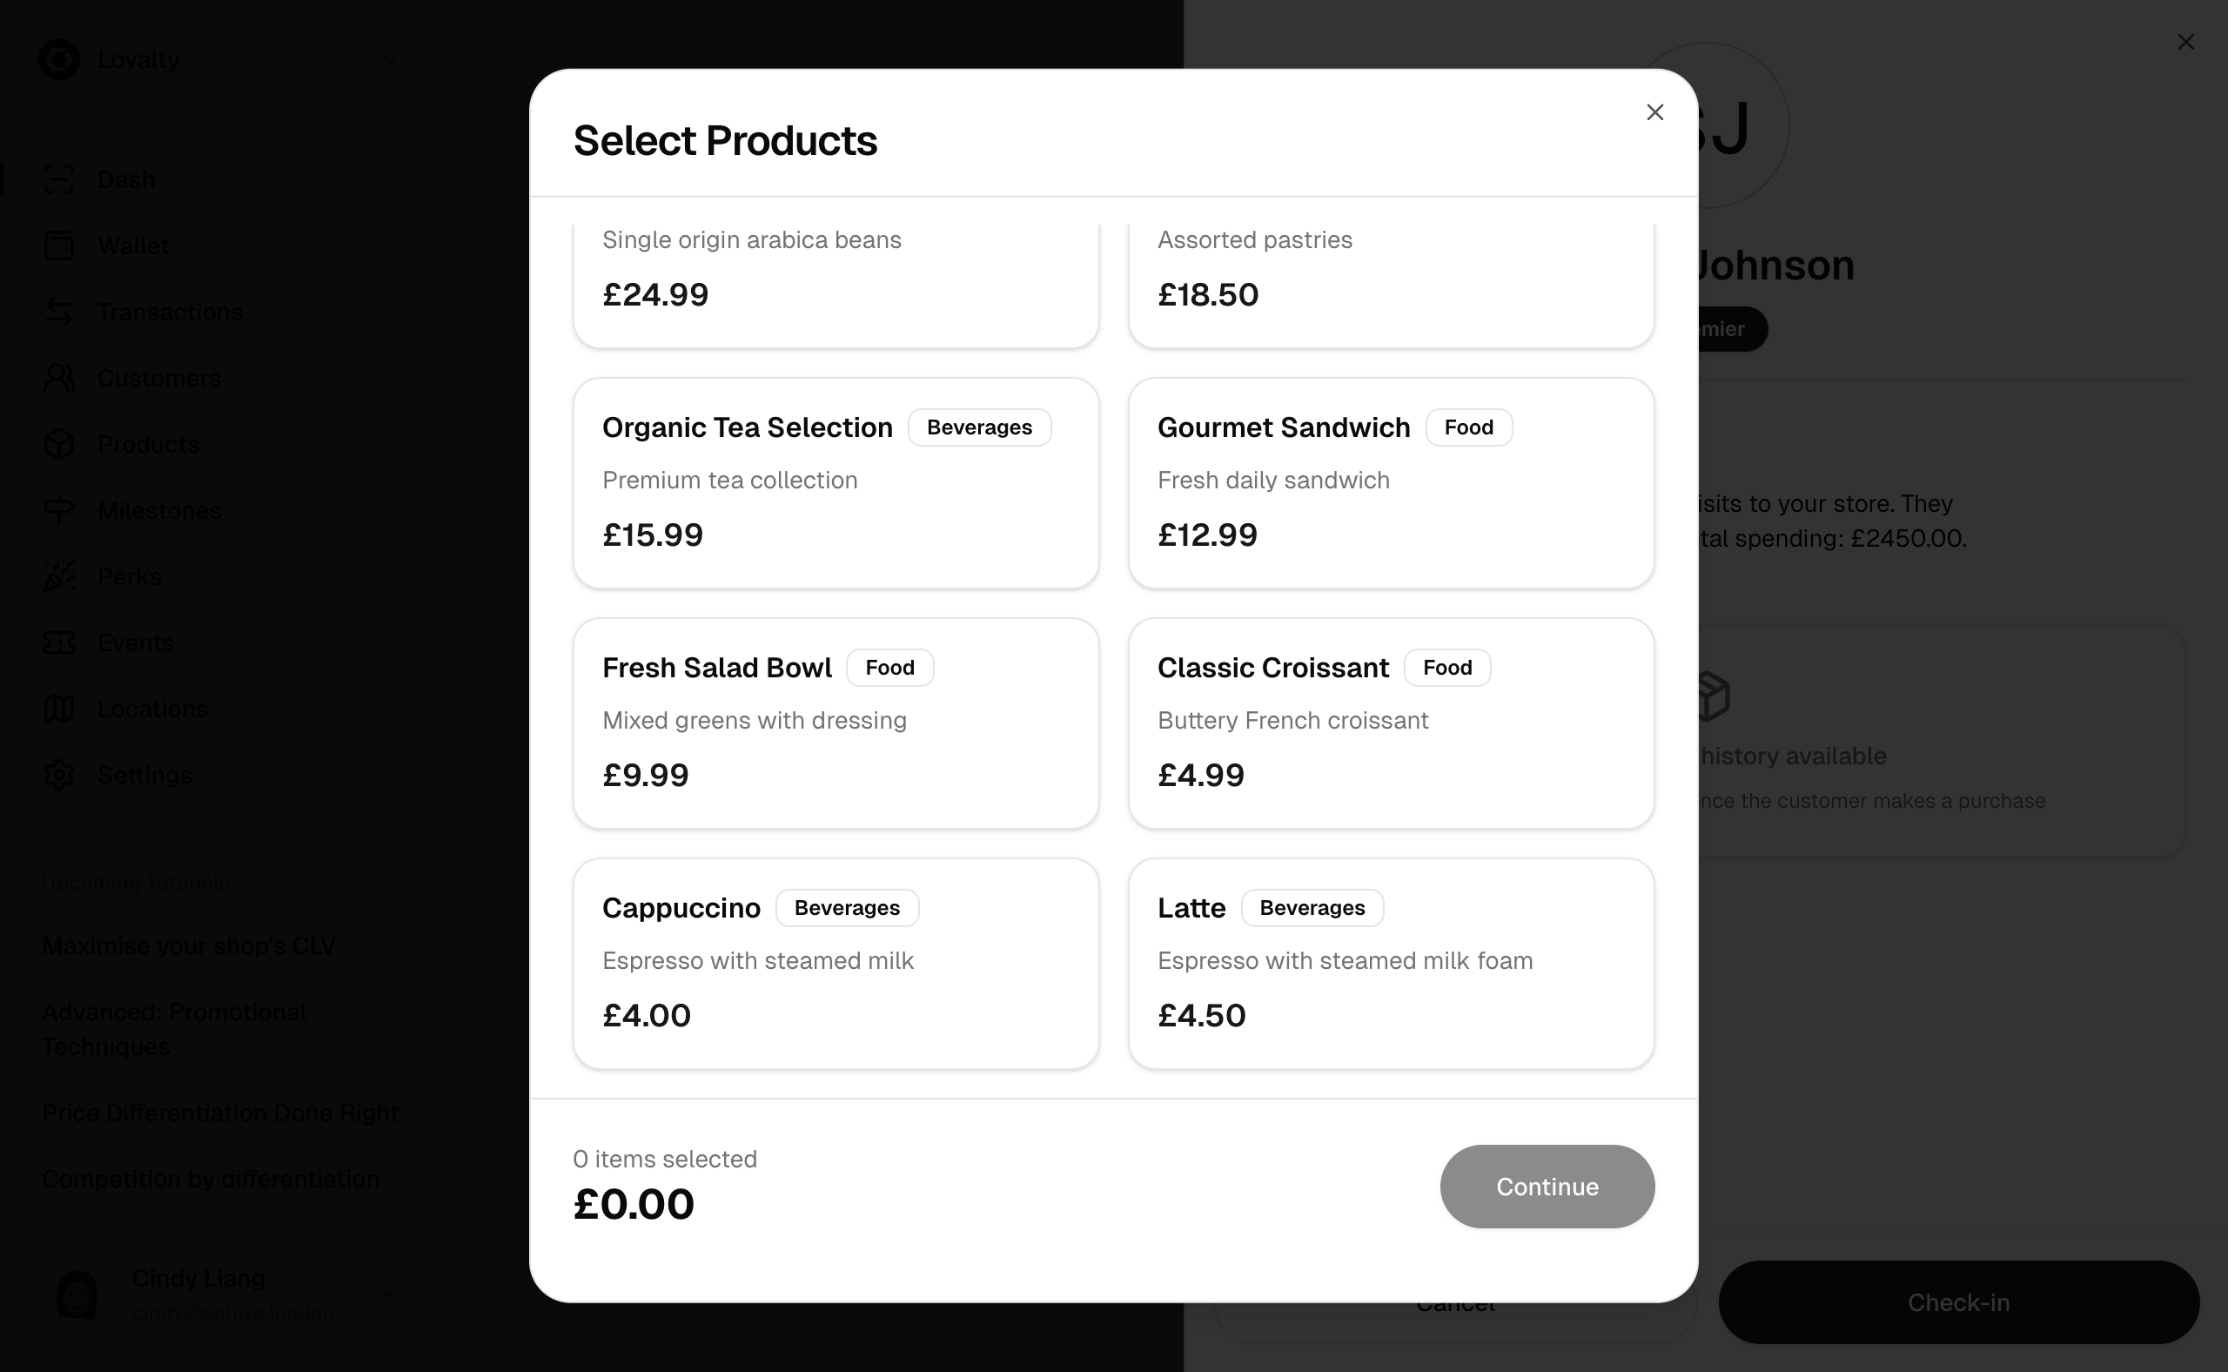Select the Gourmet Sandwich product card
Viewport: 2228px width, 1372px height.
pos(1391,483)
